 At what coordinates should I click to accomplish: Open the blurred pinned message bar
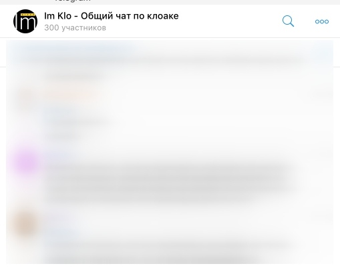tap(170, 53)
